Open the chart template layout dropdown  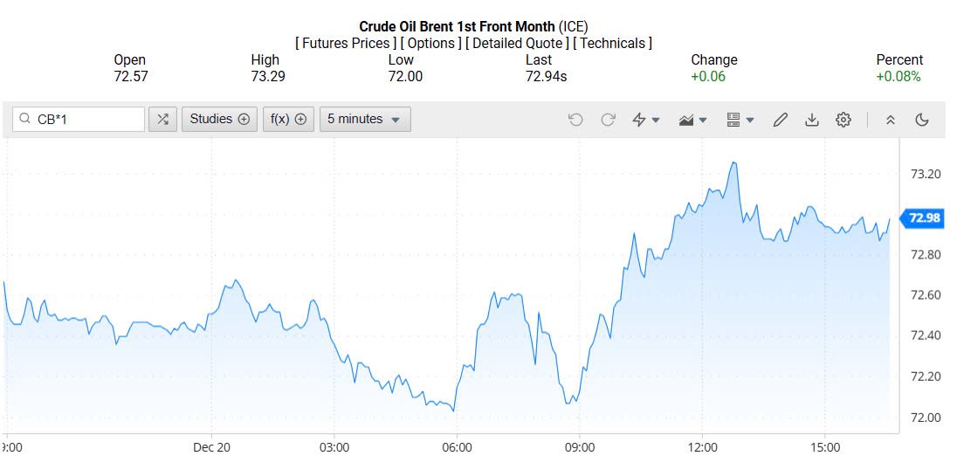tap(740, 120)
